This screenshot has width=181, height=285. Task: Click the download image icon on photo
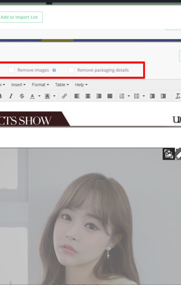point(169,154)
